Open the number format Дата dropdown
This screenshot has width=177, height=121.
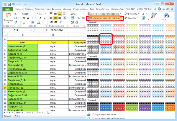click(x=84, y=14)
